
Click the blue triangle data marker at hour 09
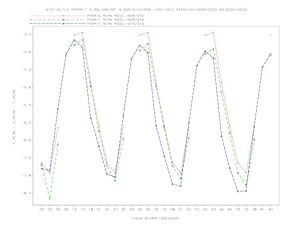pyautogui.click(x=66, y=54)
